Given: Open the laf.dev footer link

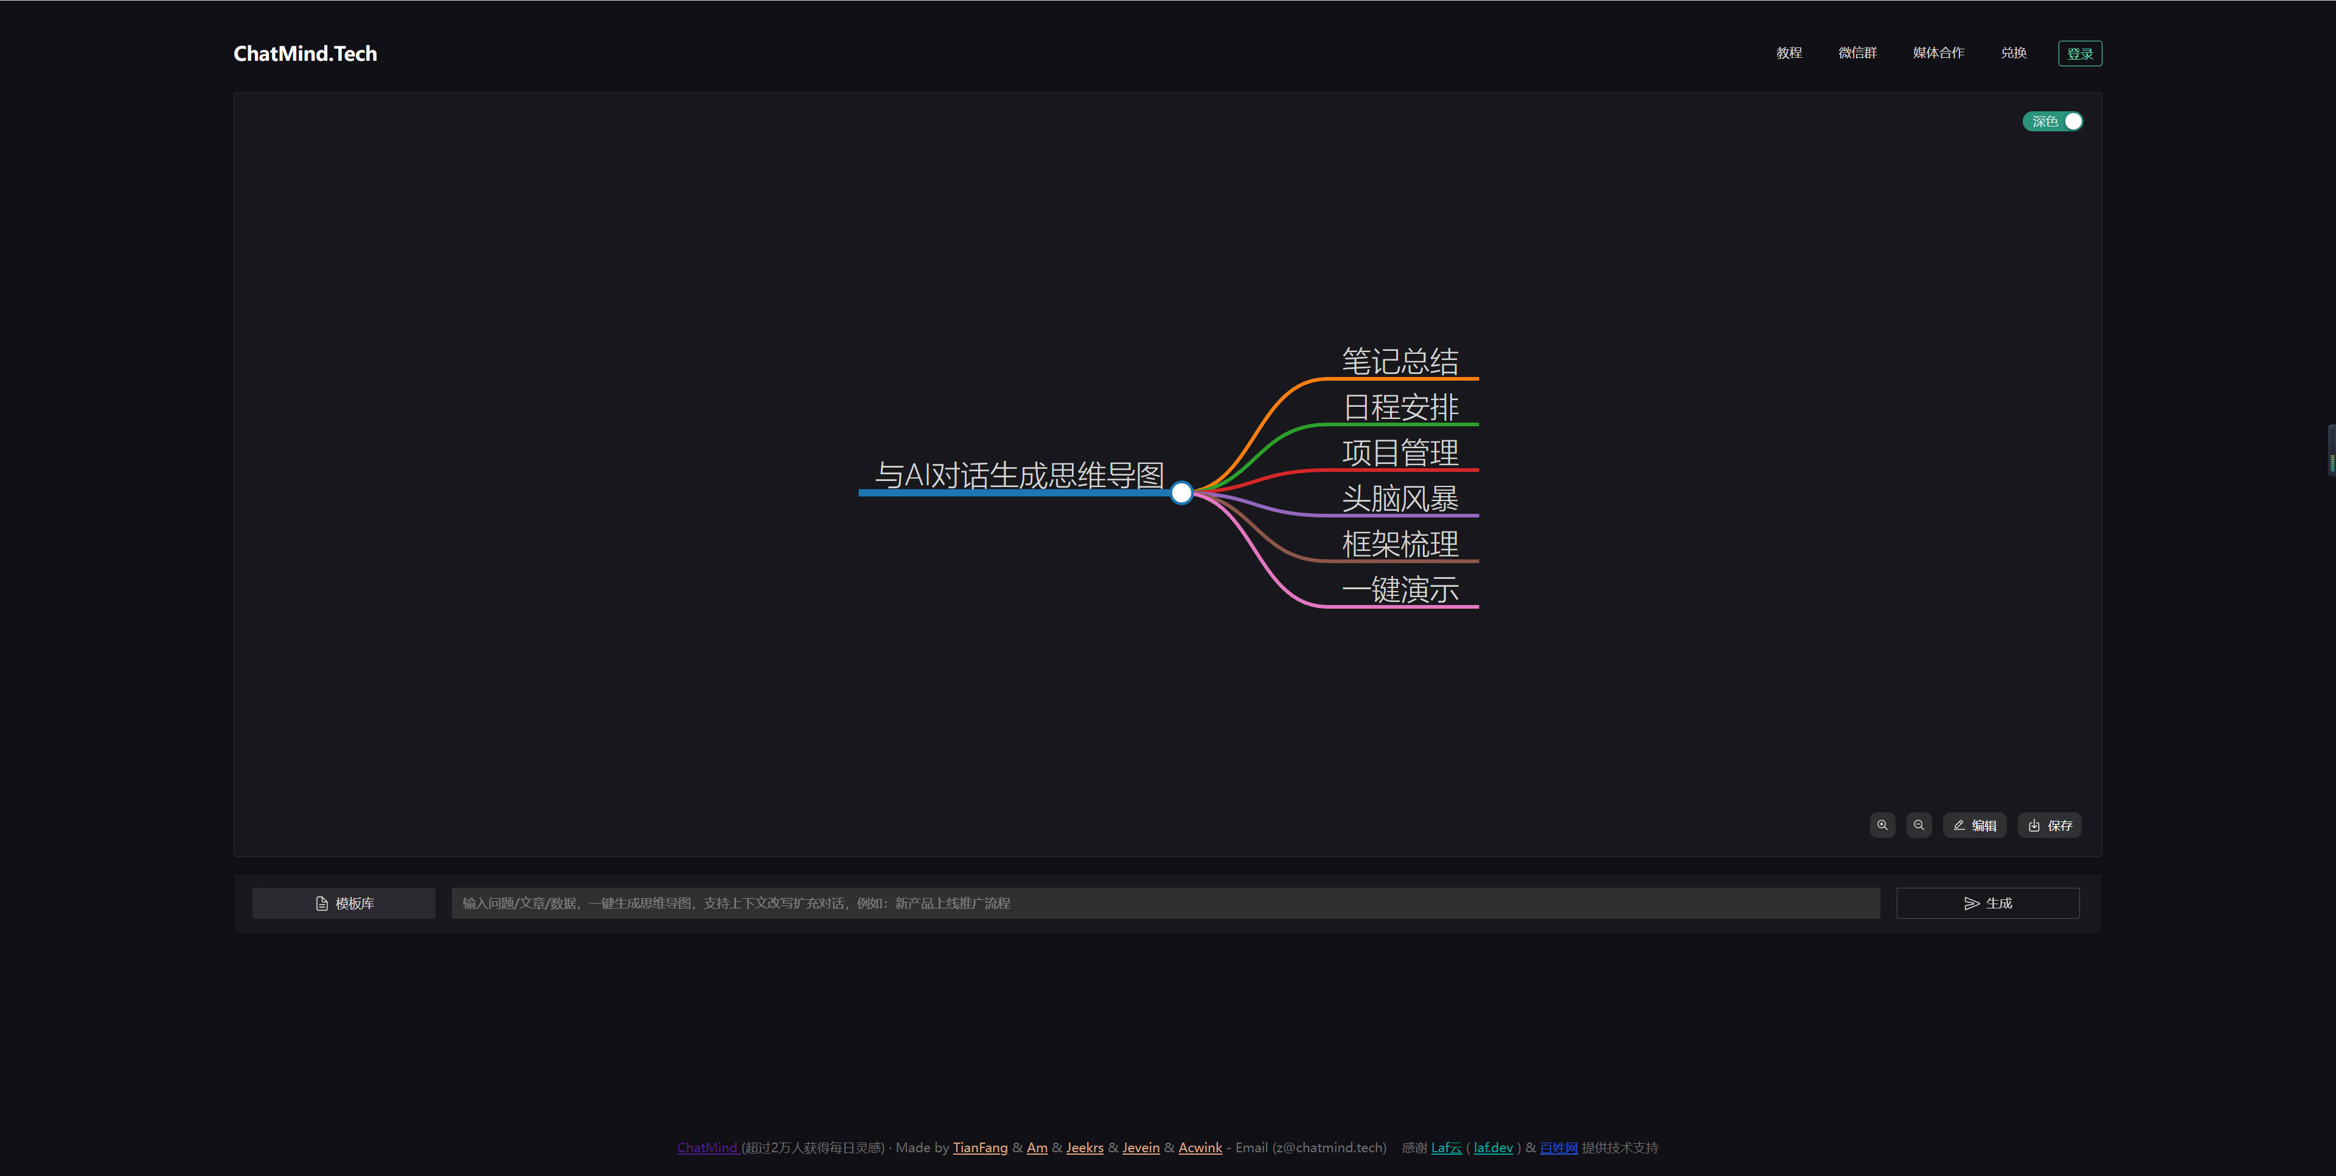Looking at the screenshot, I should click(x=1493, y=1147).
